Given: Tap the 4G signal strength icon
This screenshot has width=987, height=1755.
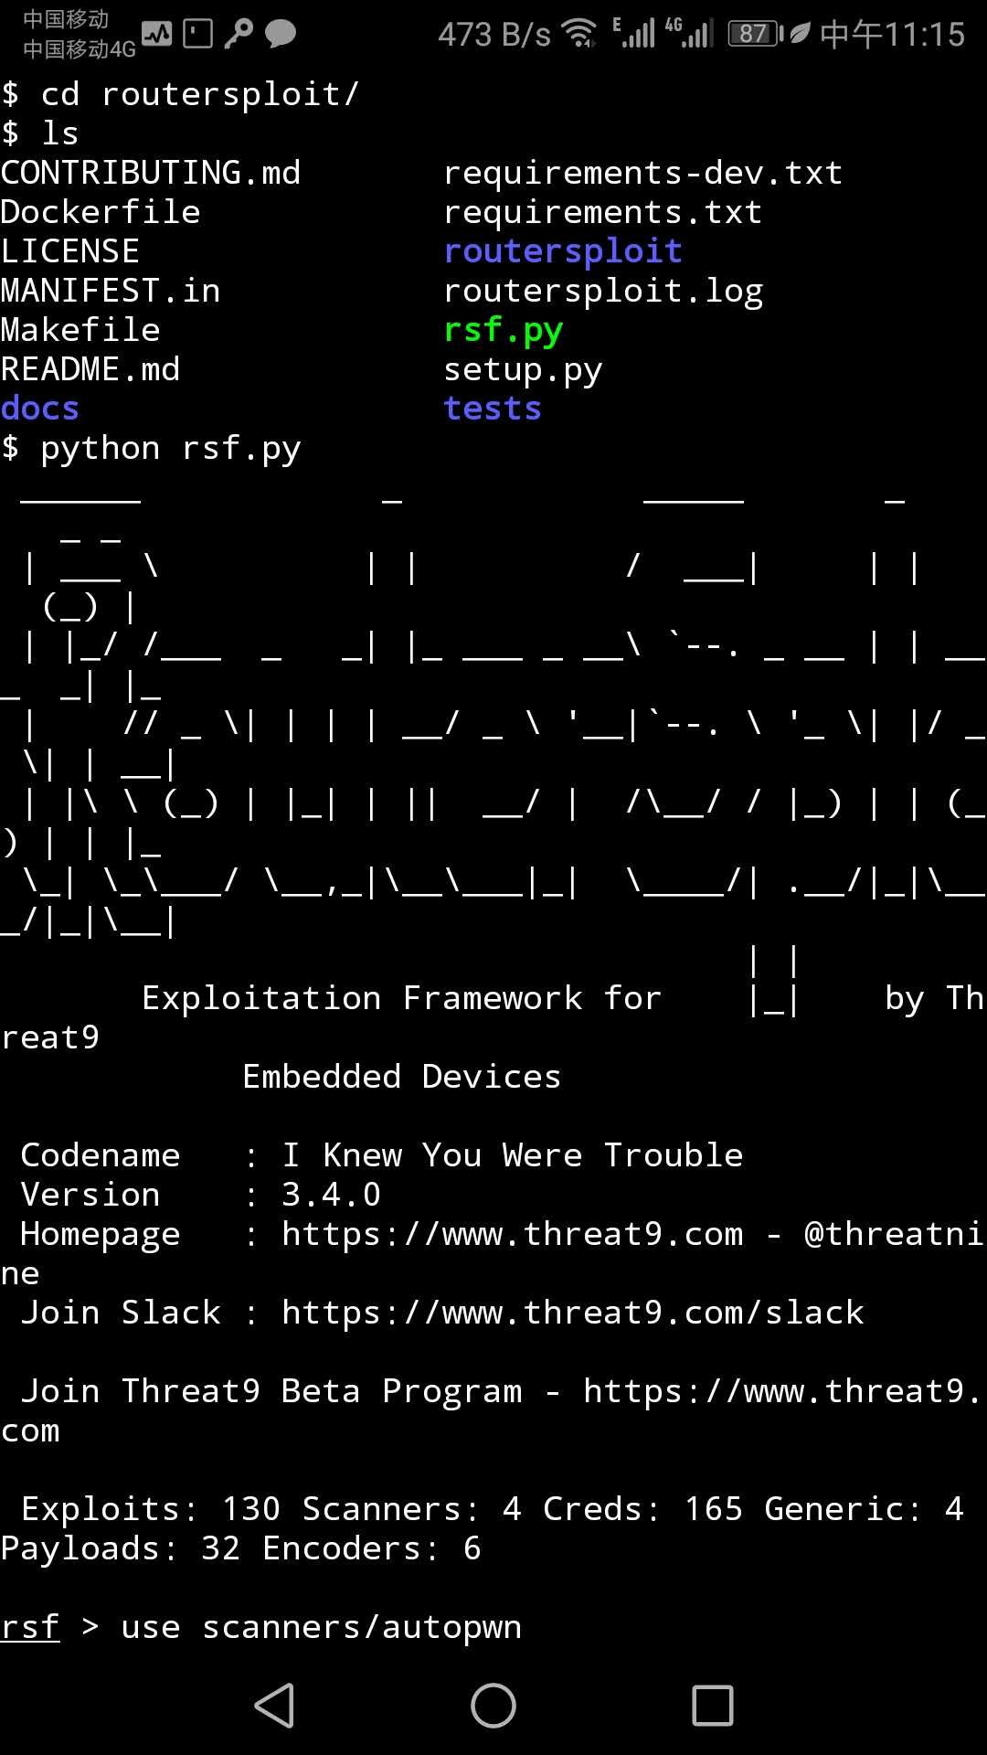Looking at the screenshot, I should [688, 33].
